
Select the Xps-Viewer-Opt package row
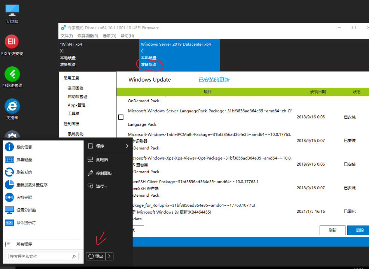click(x=243, y=164)
